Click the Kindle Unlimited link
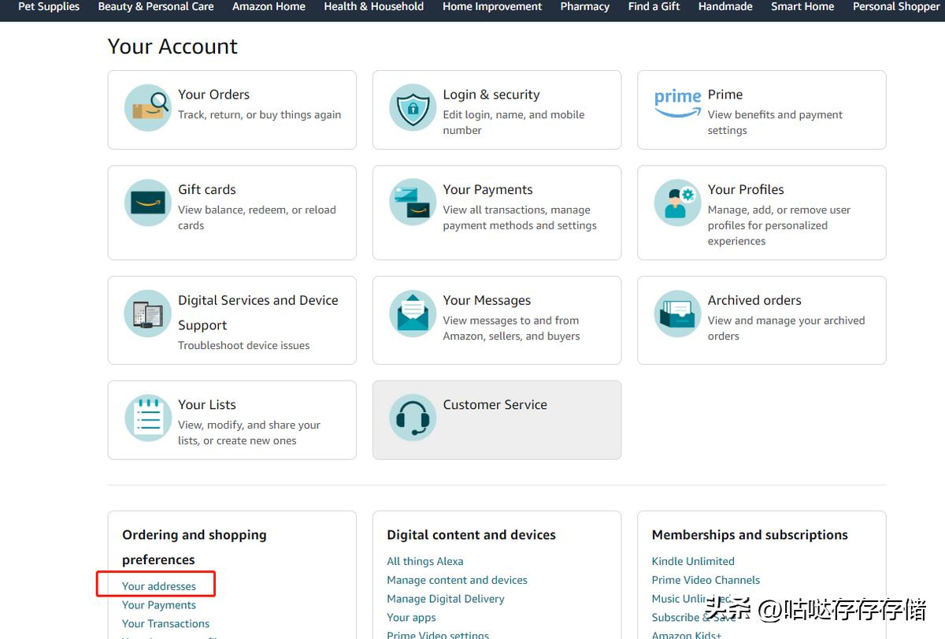The image size is (945, 639). tap(693, 561)
